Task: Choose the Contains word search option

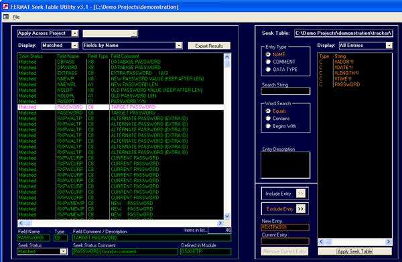Action: [268, 119]
